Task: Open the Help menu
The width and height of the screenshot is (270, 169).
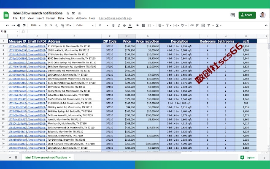Action: 92,18
